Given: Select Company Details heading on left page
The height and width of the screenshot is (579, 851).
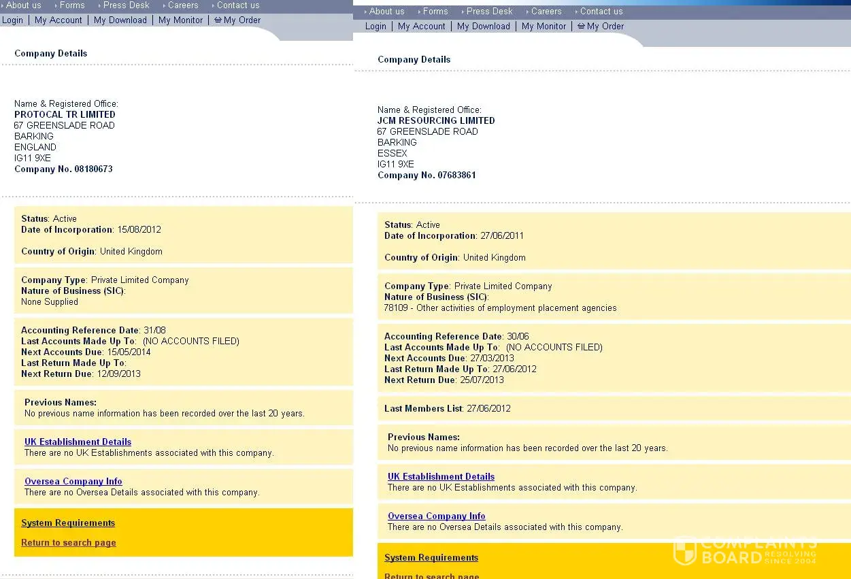Looking at the screenshot, I should pos(51,54).
